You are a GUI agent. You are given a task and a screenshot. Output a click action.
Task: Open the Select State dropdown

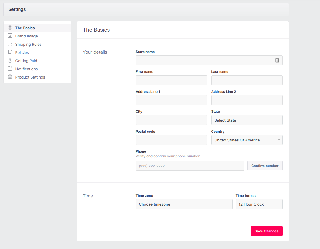click(247, 120)
